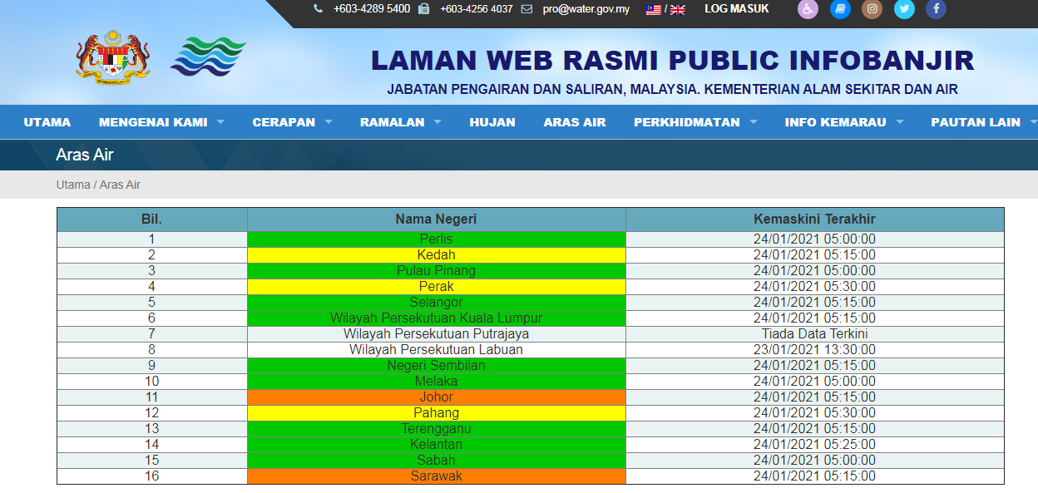
Task: Click Aras Air in the breadcrumb
Action: 120,185
